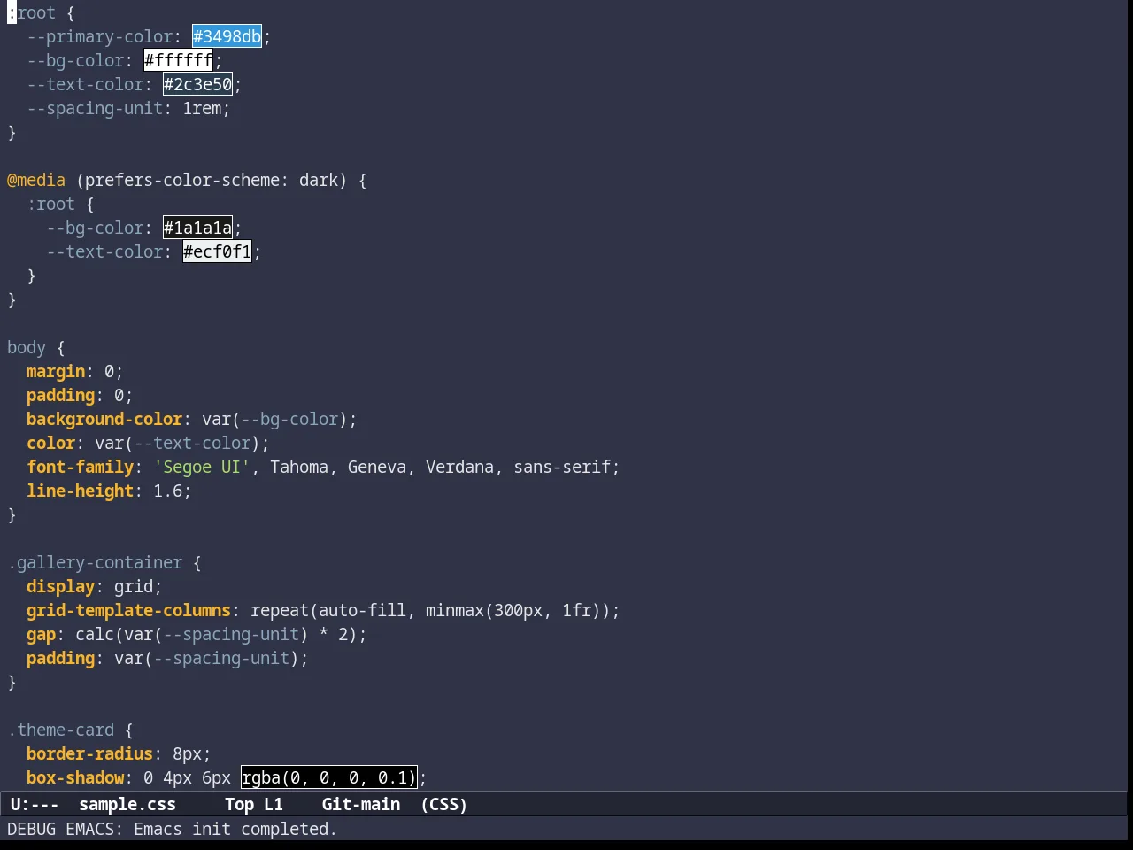Click the #ffffff color value
The height and width of the screenshot is (850, 1133).
click(179, 60)
